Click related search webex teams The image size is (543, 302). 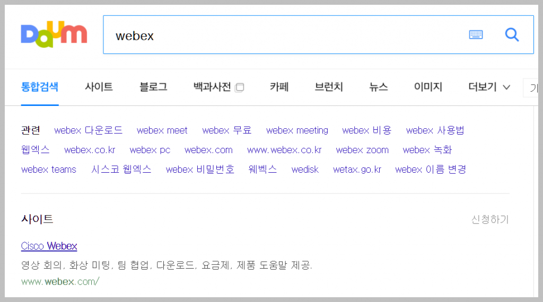48,170
